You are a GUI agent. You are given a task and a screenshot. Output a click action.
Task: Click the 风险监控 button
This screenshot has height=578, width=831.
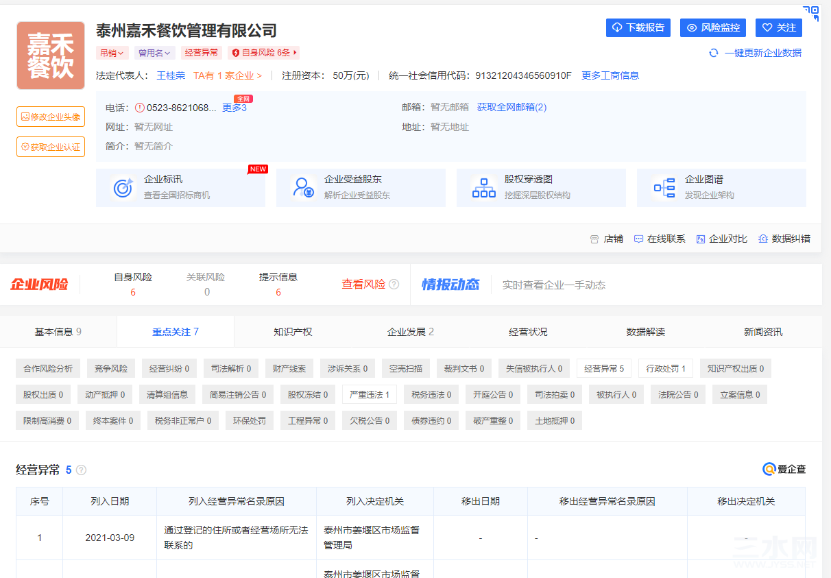[x=713, y=27]
